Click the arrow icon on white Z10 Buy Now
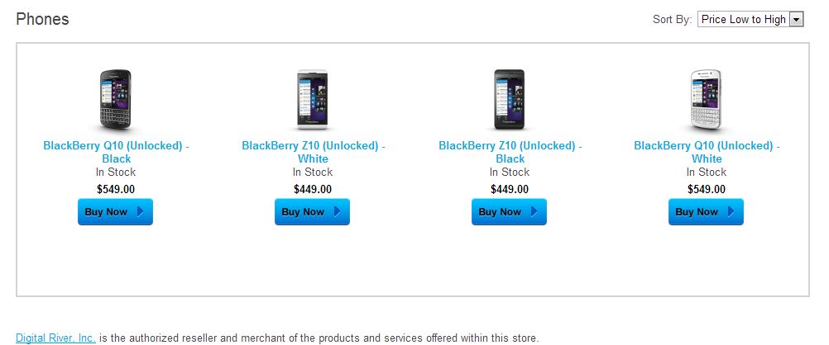This screenshot has width=829, height=345. [338, 212]
